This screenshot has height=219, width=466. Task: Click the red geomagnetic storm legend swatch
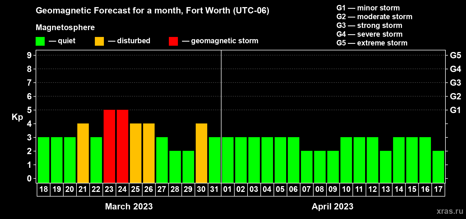pyautogui.click(x=173, y=41)
